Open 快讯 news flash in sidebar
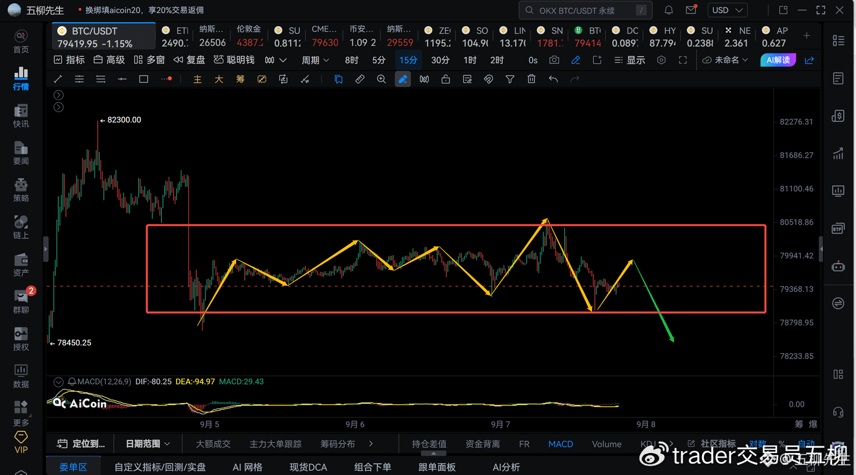 pos(21,116)
